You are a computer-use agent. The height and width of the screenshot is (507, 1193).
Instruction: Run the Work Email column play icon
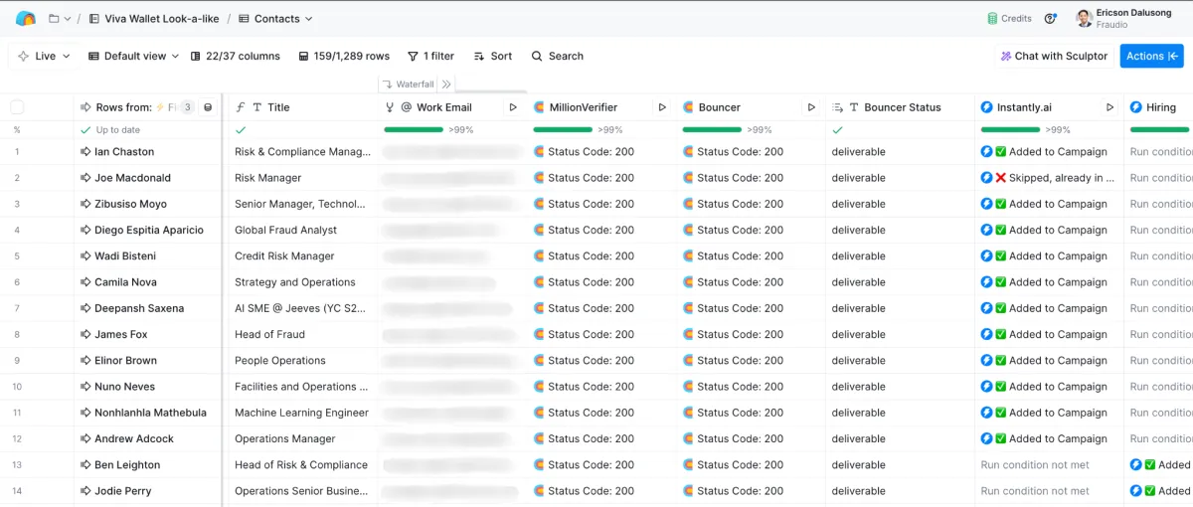[x=513, y=107]
